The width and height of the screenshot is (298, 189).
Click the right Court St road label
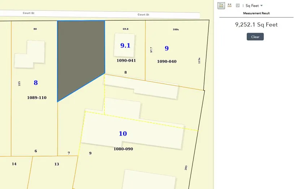[143, 15]
